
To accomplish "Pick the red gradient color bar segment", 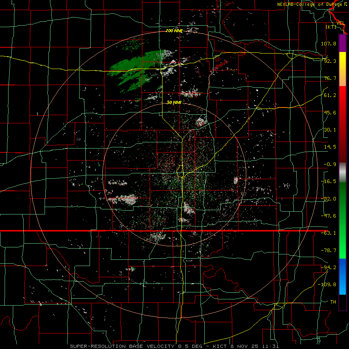I will (x=342, y=124).
